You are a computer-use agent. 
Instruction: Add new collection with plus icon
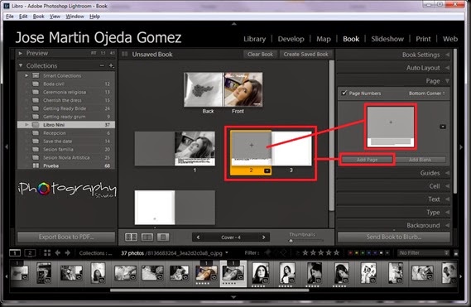pos(111,65)
